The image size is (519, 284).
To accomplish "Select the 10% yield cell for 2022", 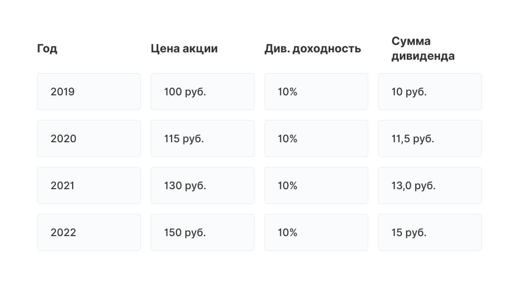I will click(316, 233).
